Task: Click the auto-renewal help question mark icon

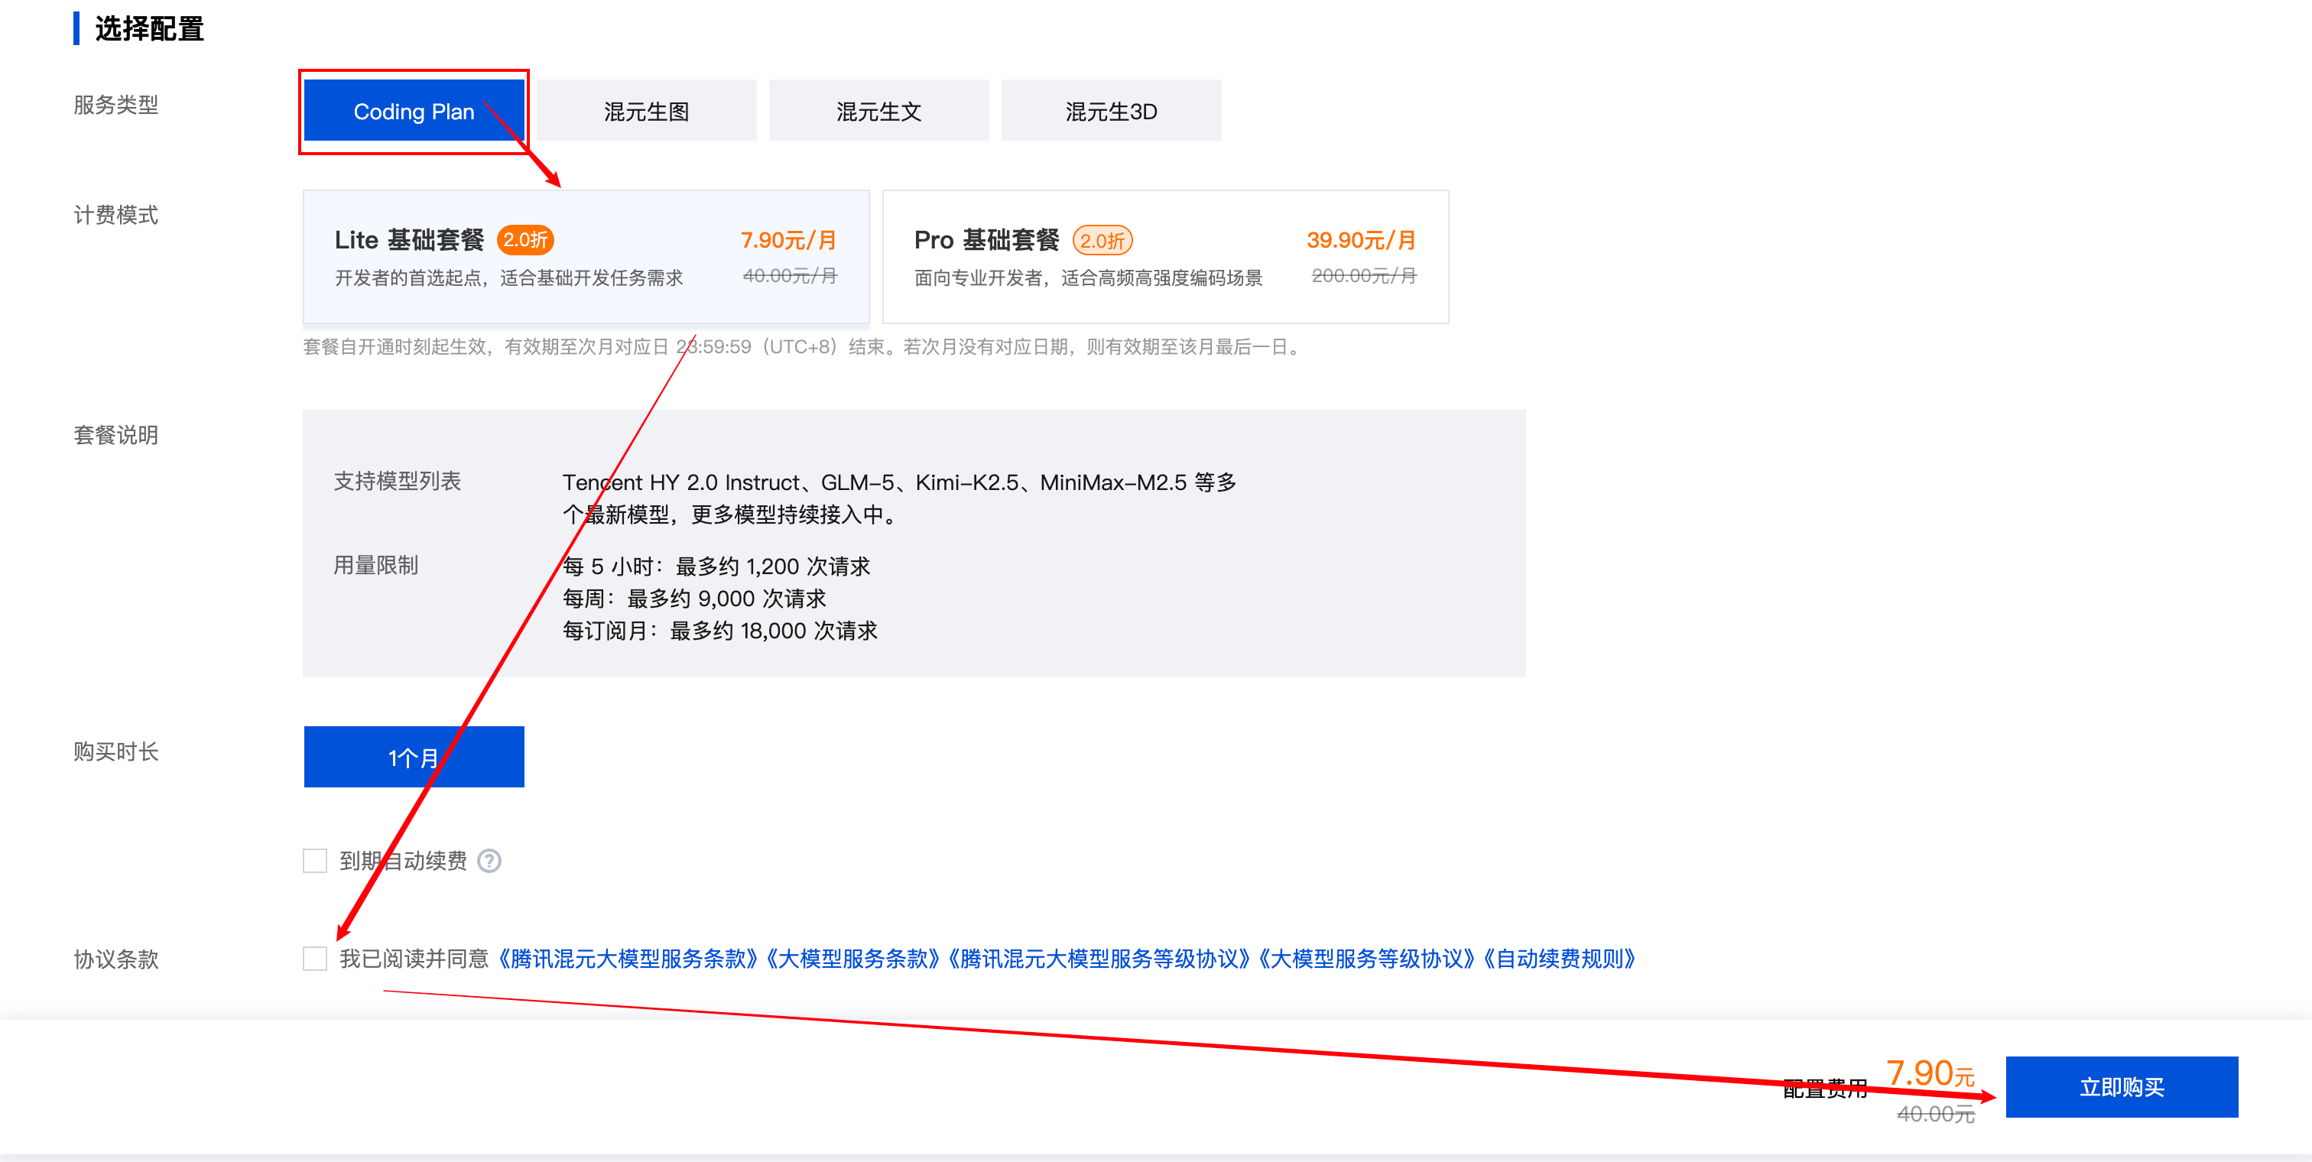Action: point(489,861)
